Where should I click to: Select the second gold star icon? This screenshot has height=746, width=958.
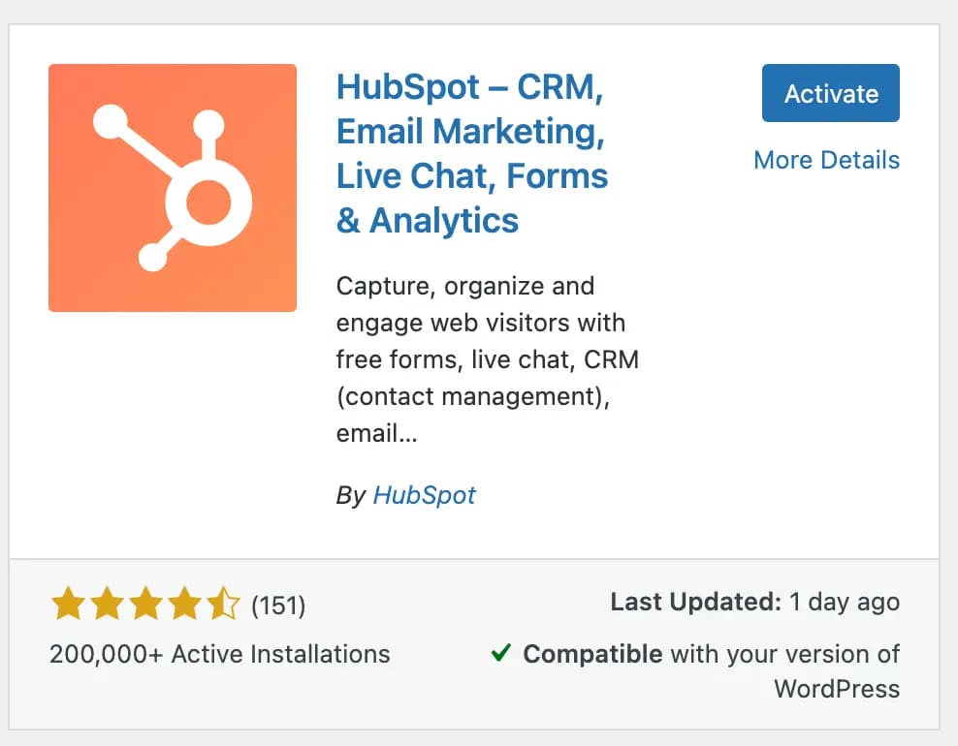106,604
